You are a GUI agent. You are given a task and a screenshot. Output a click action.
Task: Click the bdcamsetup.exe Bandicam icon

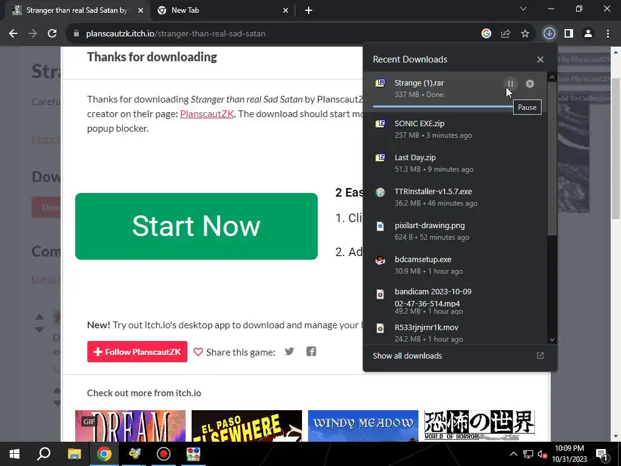[x=380, y=260]
